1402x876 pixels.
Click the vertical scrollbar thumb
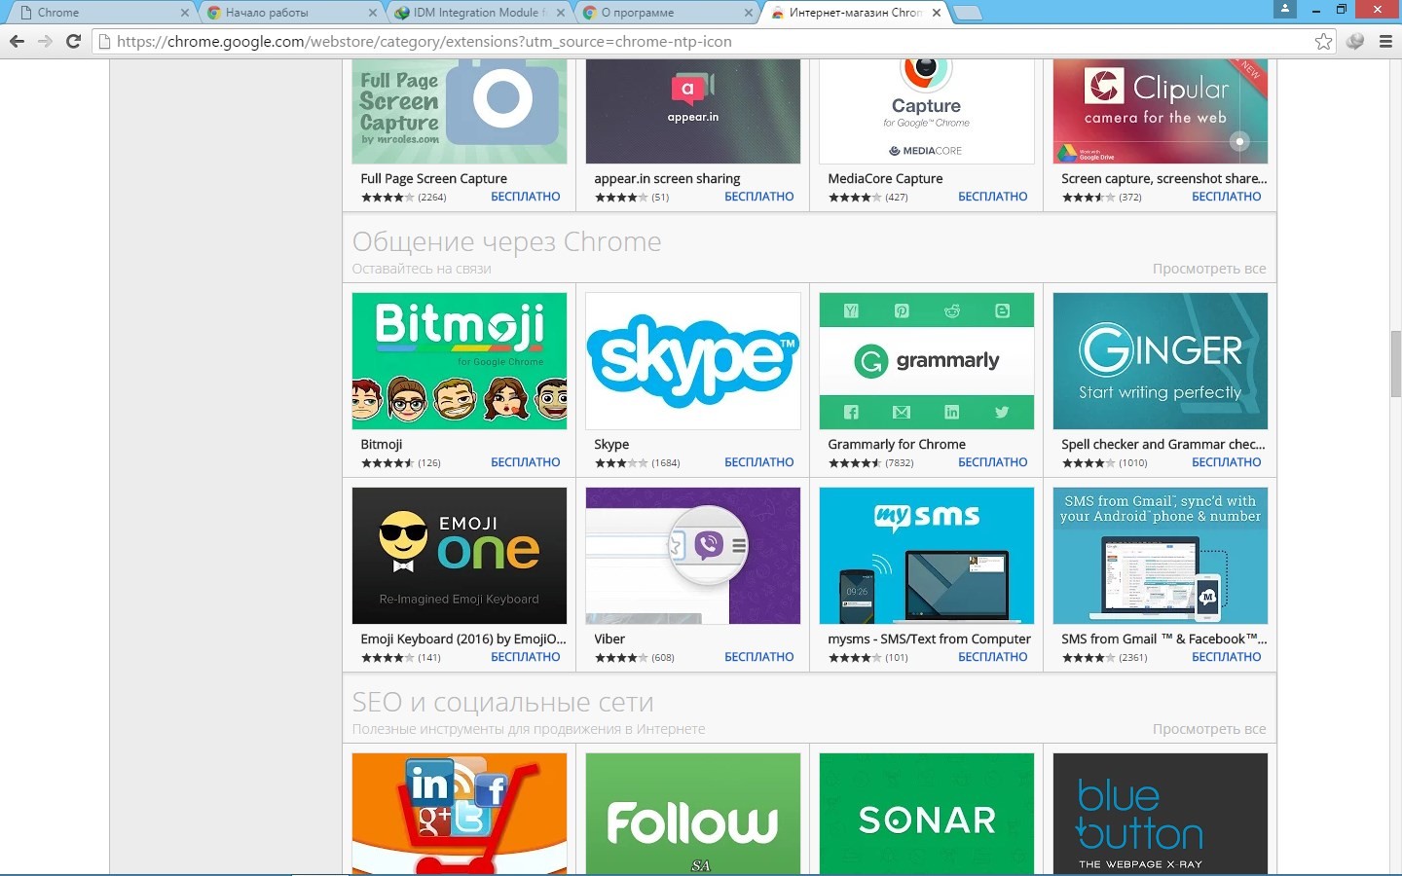click(1395, 363)
